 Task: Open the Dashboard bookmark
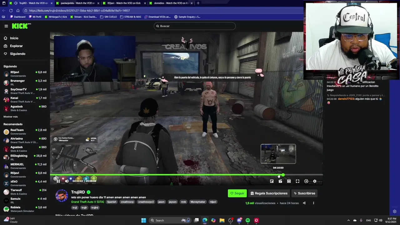17,17
